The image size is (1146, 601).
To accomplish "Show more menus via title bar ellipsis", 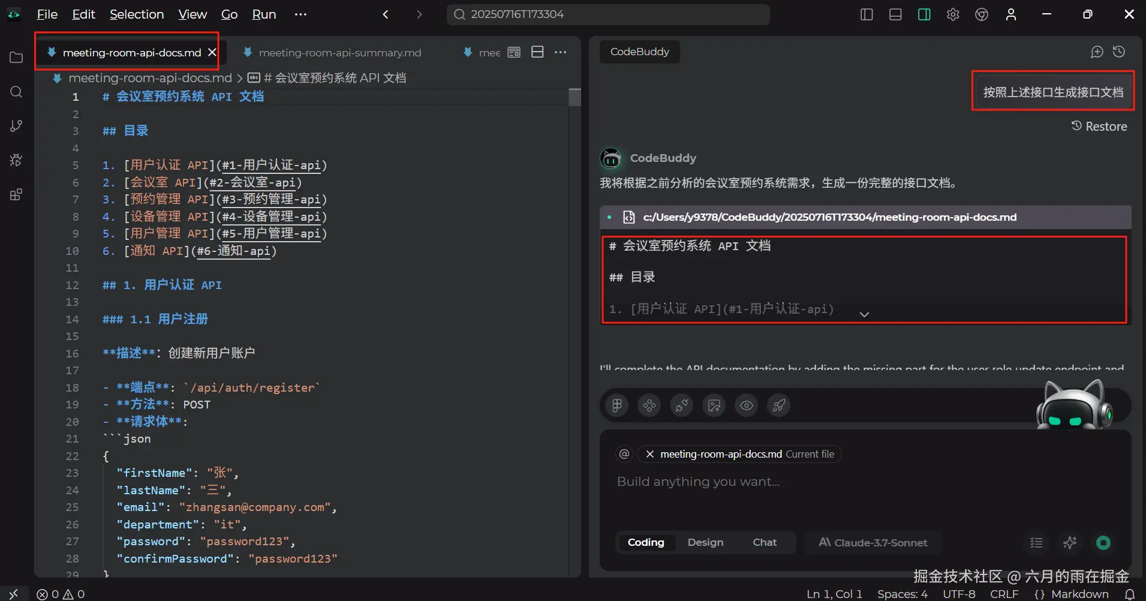I will [x=300, y=14].
